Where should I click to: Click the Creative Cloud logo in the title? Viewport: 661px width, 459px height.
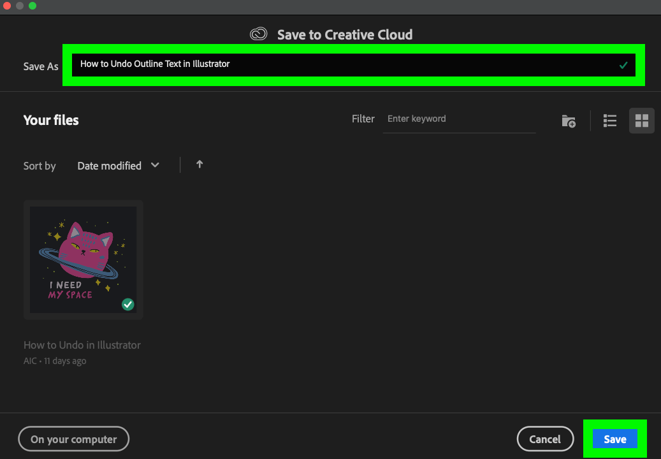point(259,34)
